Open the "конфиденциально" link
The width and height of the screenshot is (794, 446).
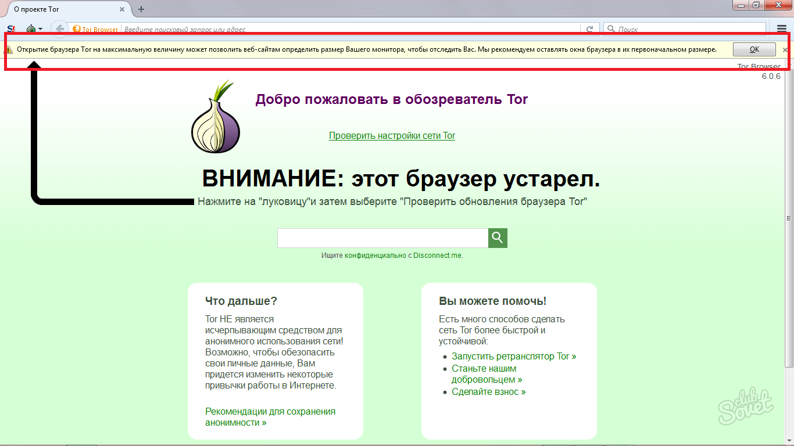point(375,255)
